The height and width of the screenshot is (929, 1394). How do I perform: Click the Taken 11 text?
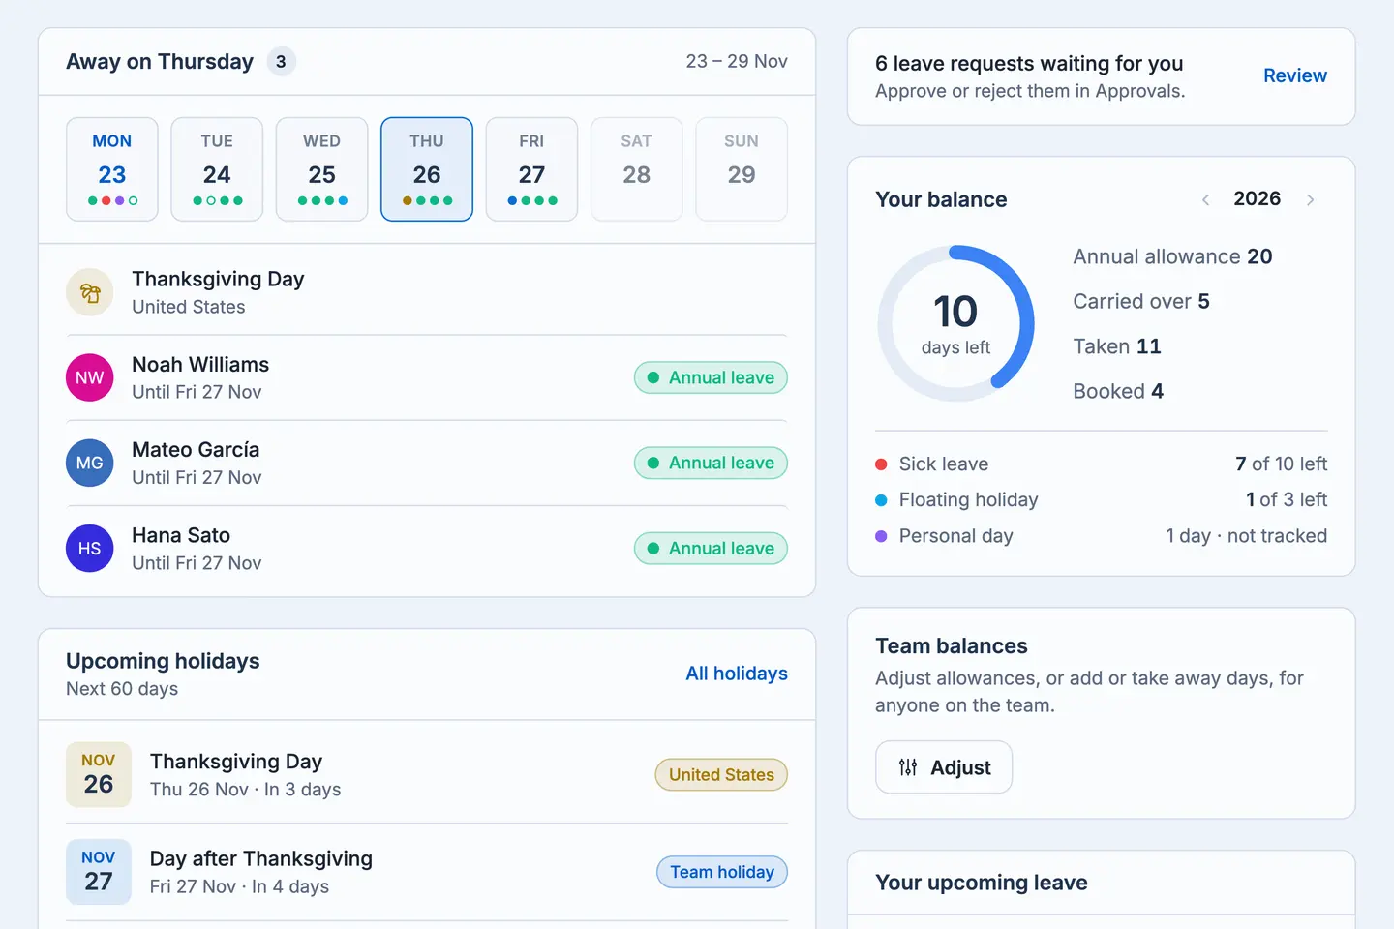coord(1117,346)
